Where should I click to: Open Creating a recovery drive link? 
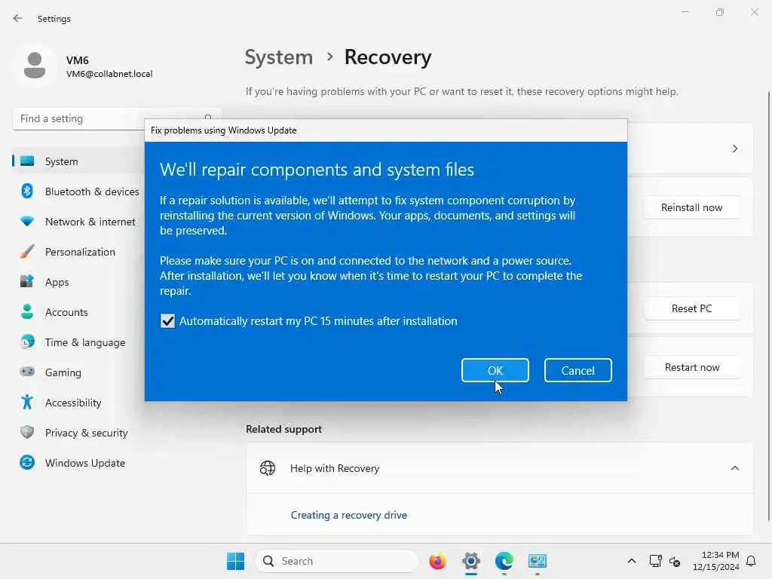point(348,515)
